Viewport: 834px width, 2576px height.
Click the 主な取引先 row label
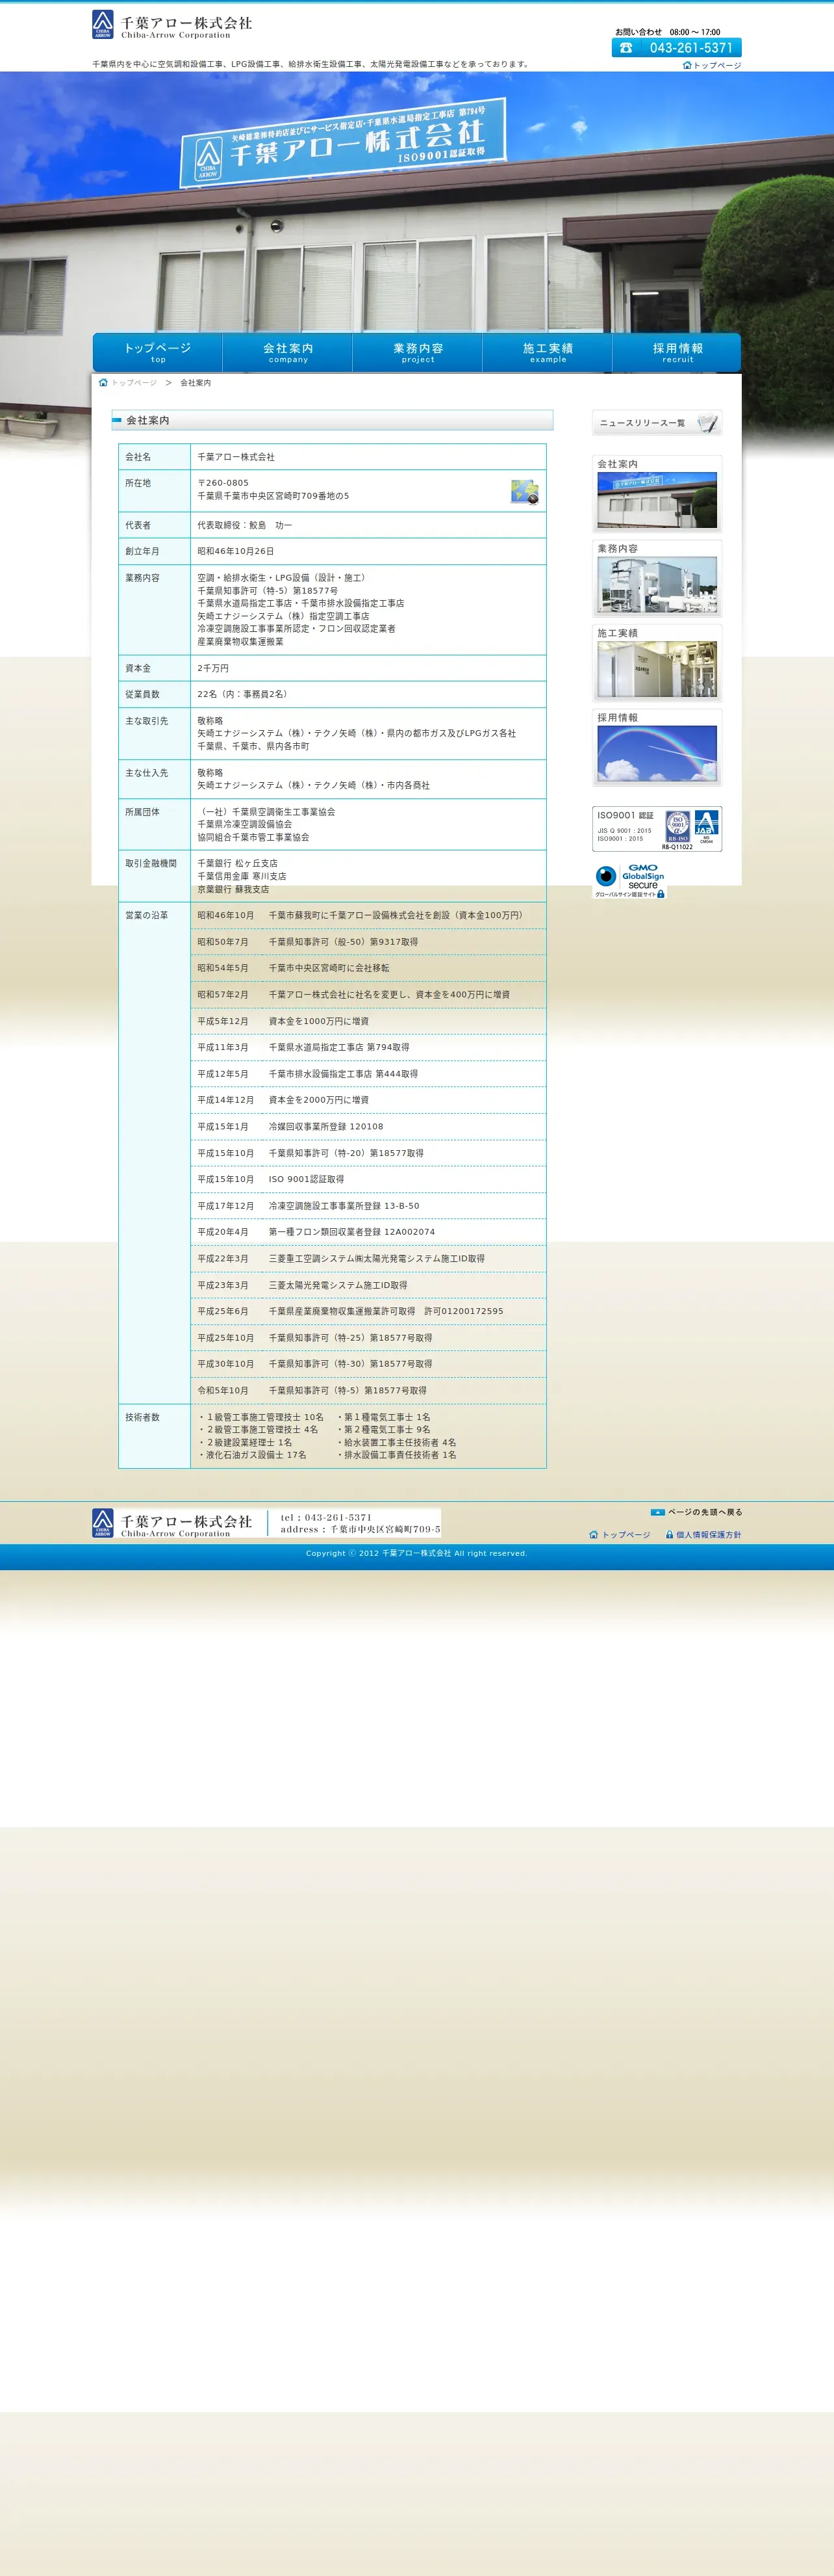pos(147,721)
